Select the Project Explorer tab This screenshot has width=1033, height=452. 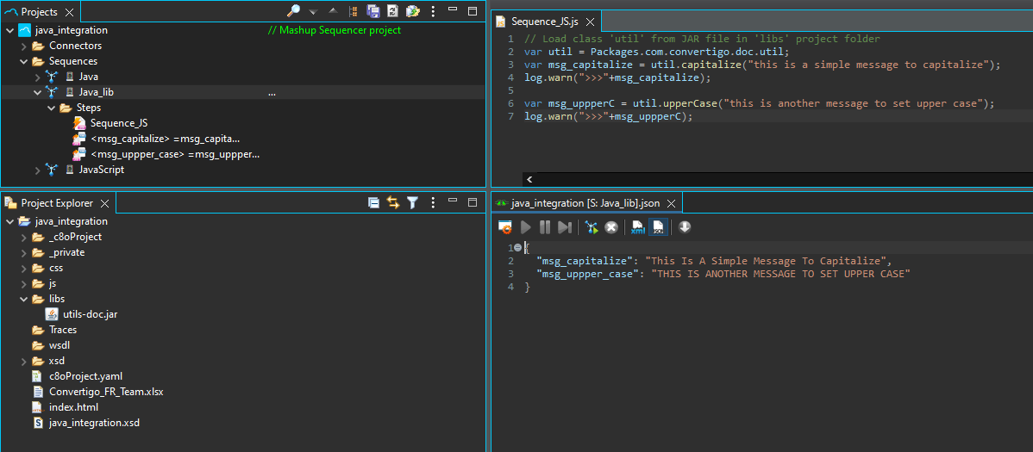coord(57,203)
